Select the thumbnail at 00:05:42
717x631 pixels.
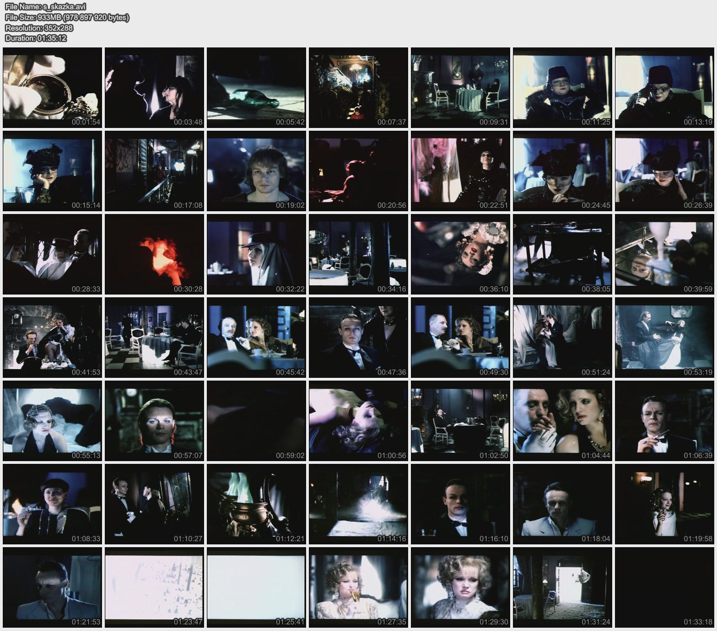256,88
